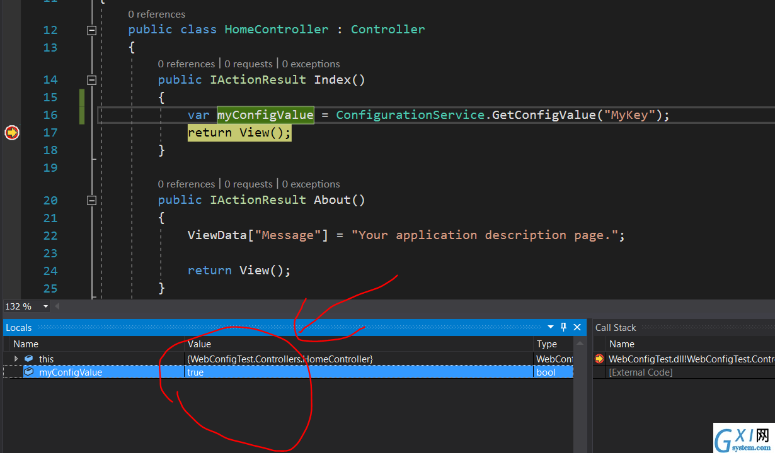Click the "Your application description page." string
Screen dimensions: 775x453
(x=484, y=235)
